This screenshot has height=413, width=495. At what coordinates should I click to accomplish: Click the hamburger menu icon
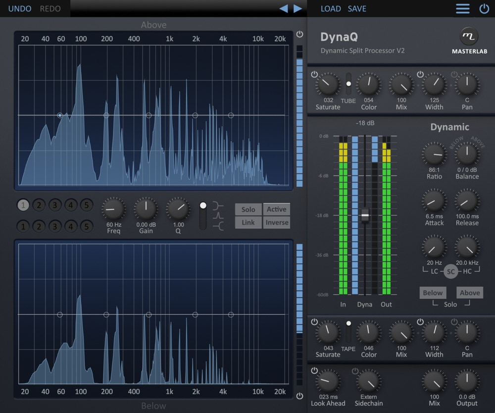pos(463,8)
